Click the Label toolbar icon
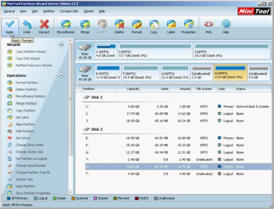The image size is (274, 209). (x=171, y=24)
